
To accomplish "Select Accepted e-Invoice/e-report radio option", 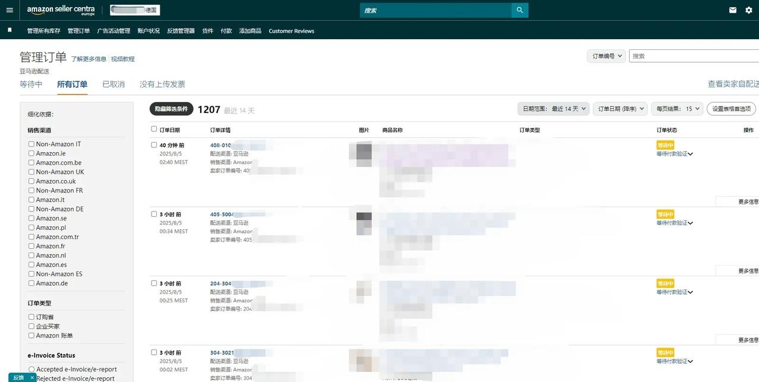I will point(31,369).
